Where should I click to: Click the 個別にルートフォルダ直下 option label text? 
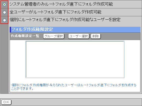65,20
